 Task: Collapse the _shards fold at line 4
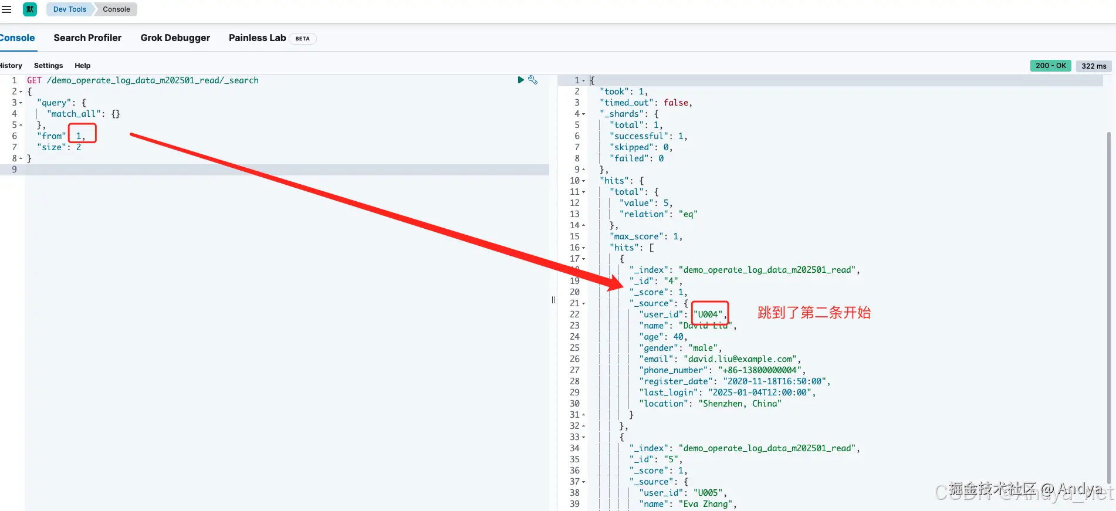click(583, 114)
